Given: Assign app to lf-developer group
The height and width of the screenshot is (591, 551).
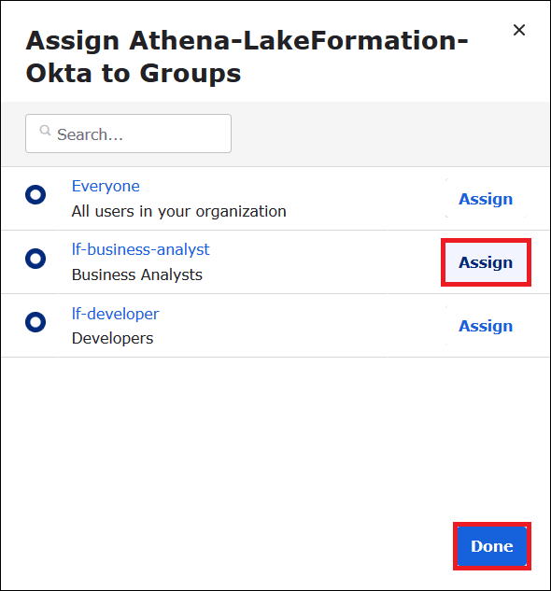Looking at the screenshot, I should coord(486,326).
